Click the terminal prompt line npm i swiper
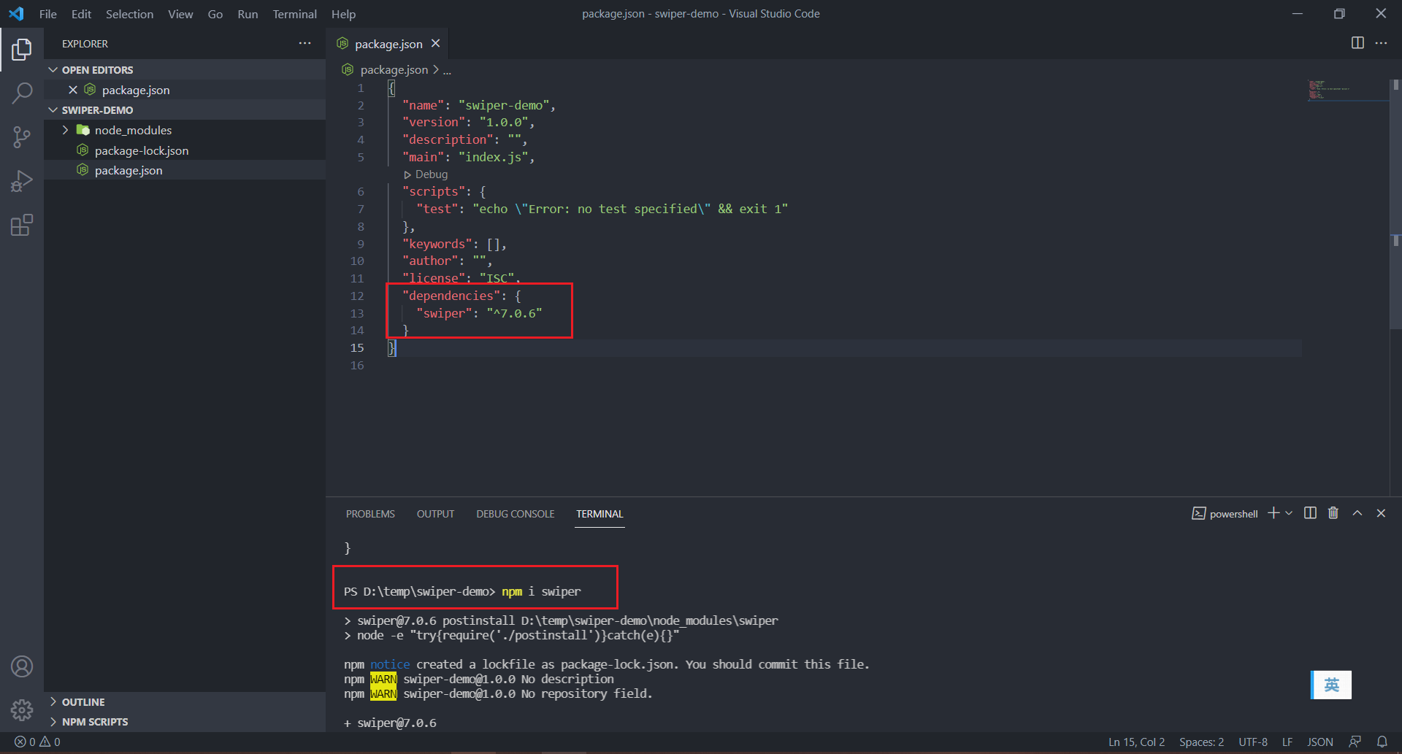The width and height of the screenshot is (1402, 754). [x=462, y=591]
